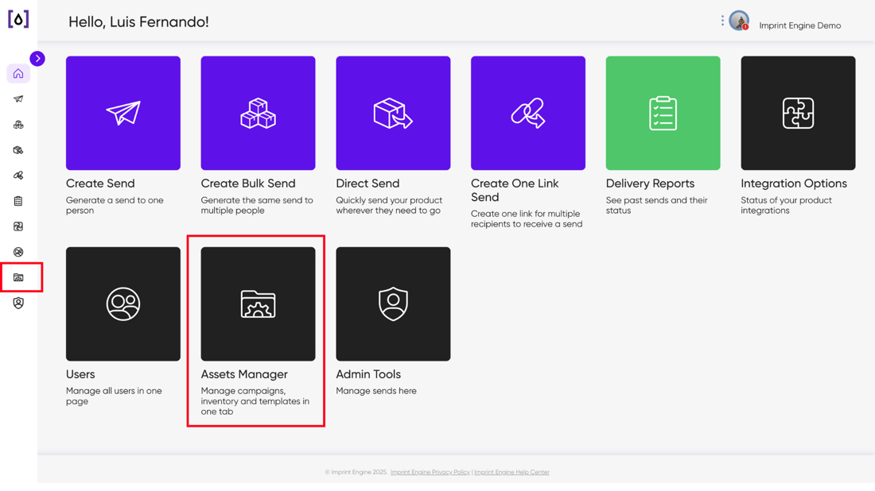Open the Create One Link Send tile
The image size is (875, 491).
[x=528, y=113]
